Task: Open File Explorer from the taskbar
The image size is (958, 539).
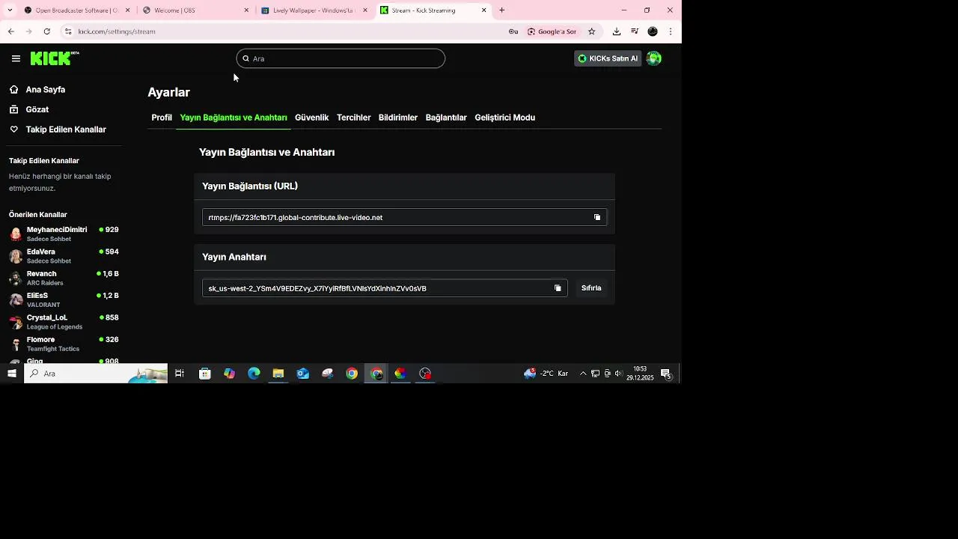Action: pyautogui.click(x=278, y=374)
